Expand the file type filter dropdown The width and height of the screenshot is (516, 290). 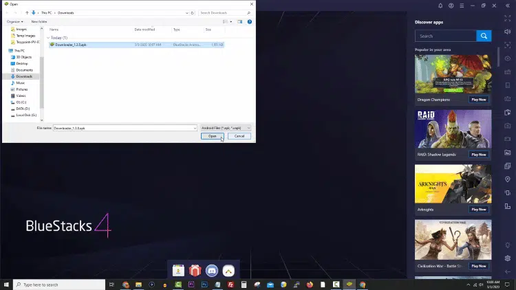tap(226, 128)
